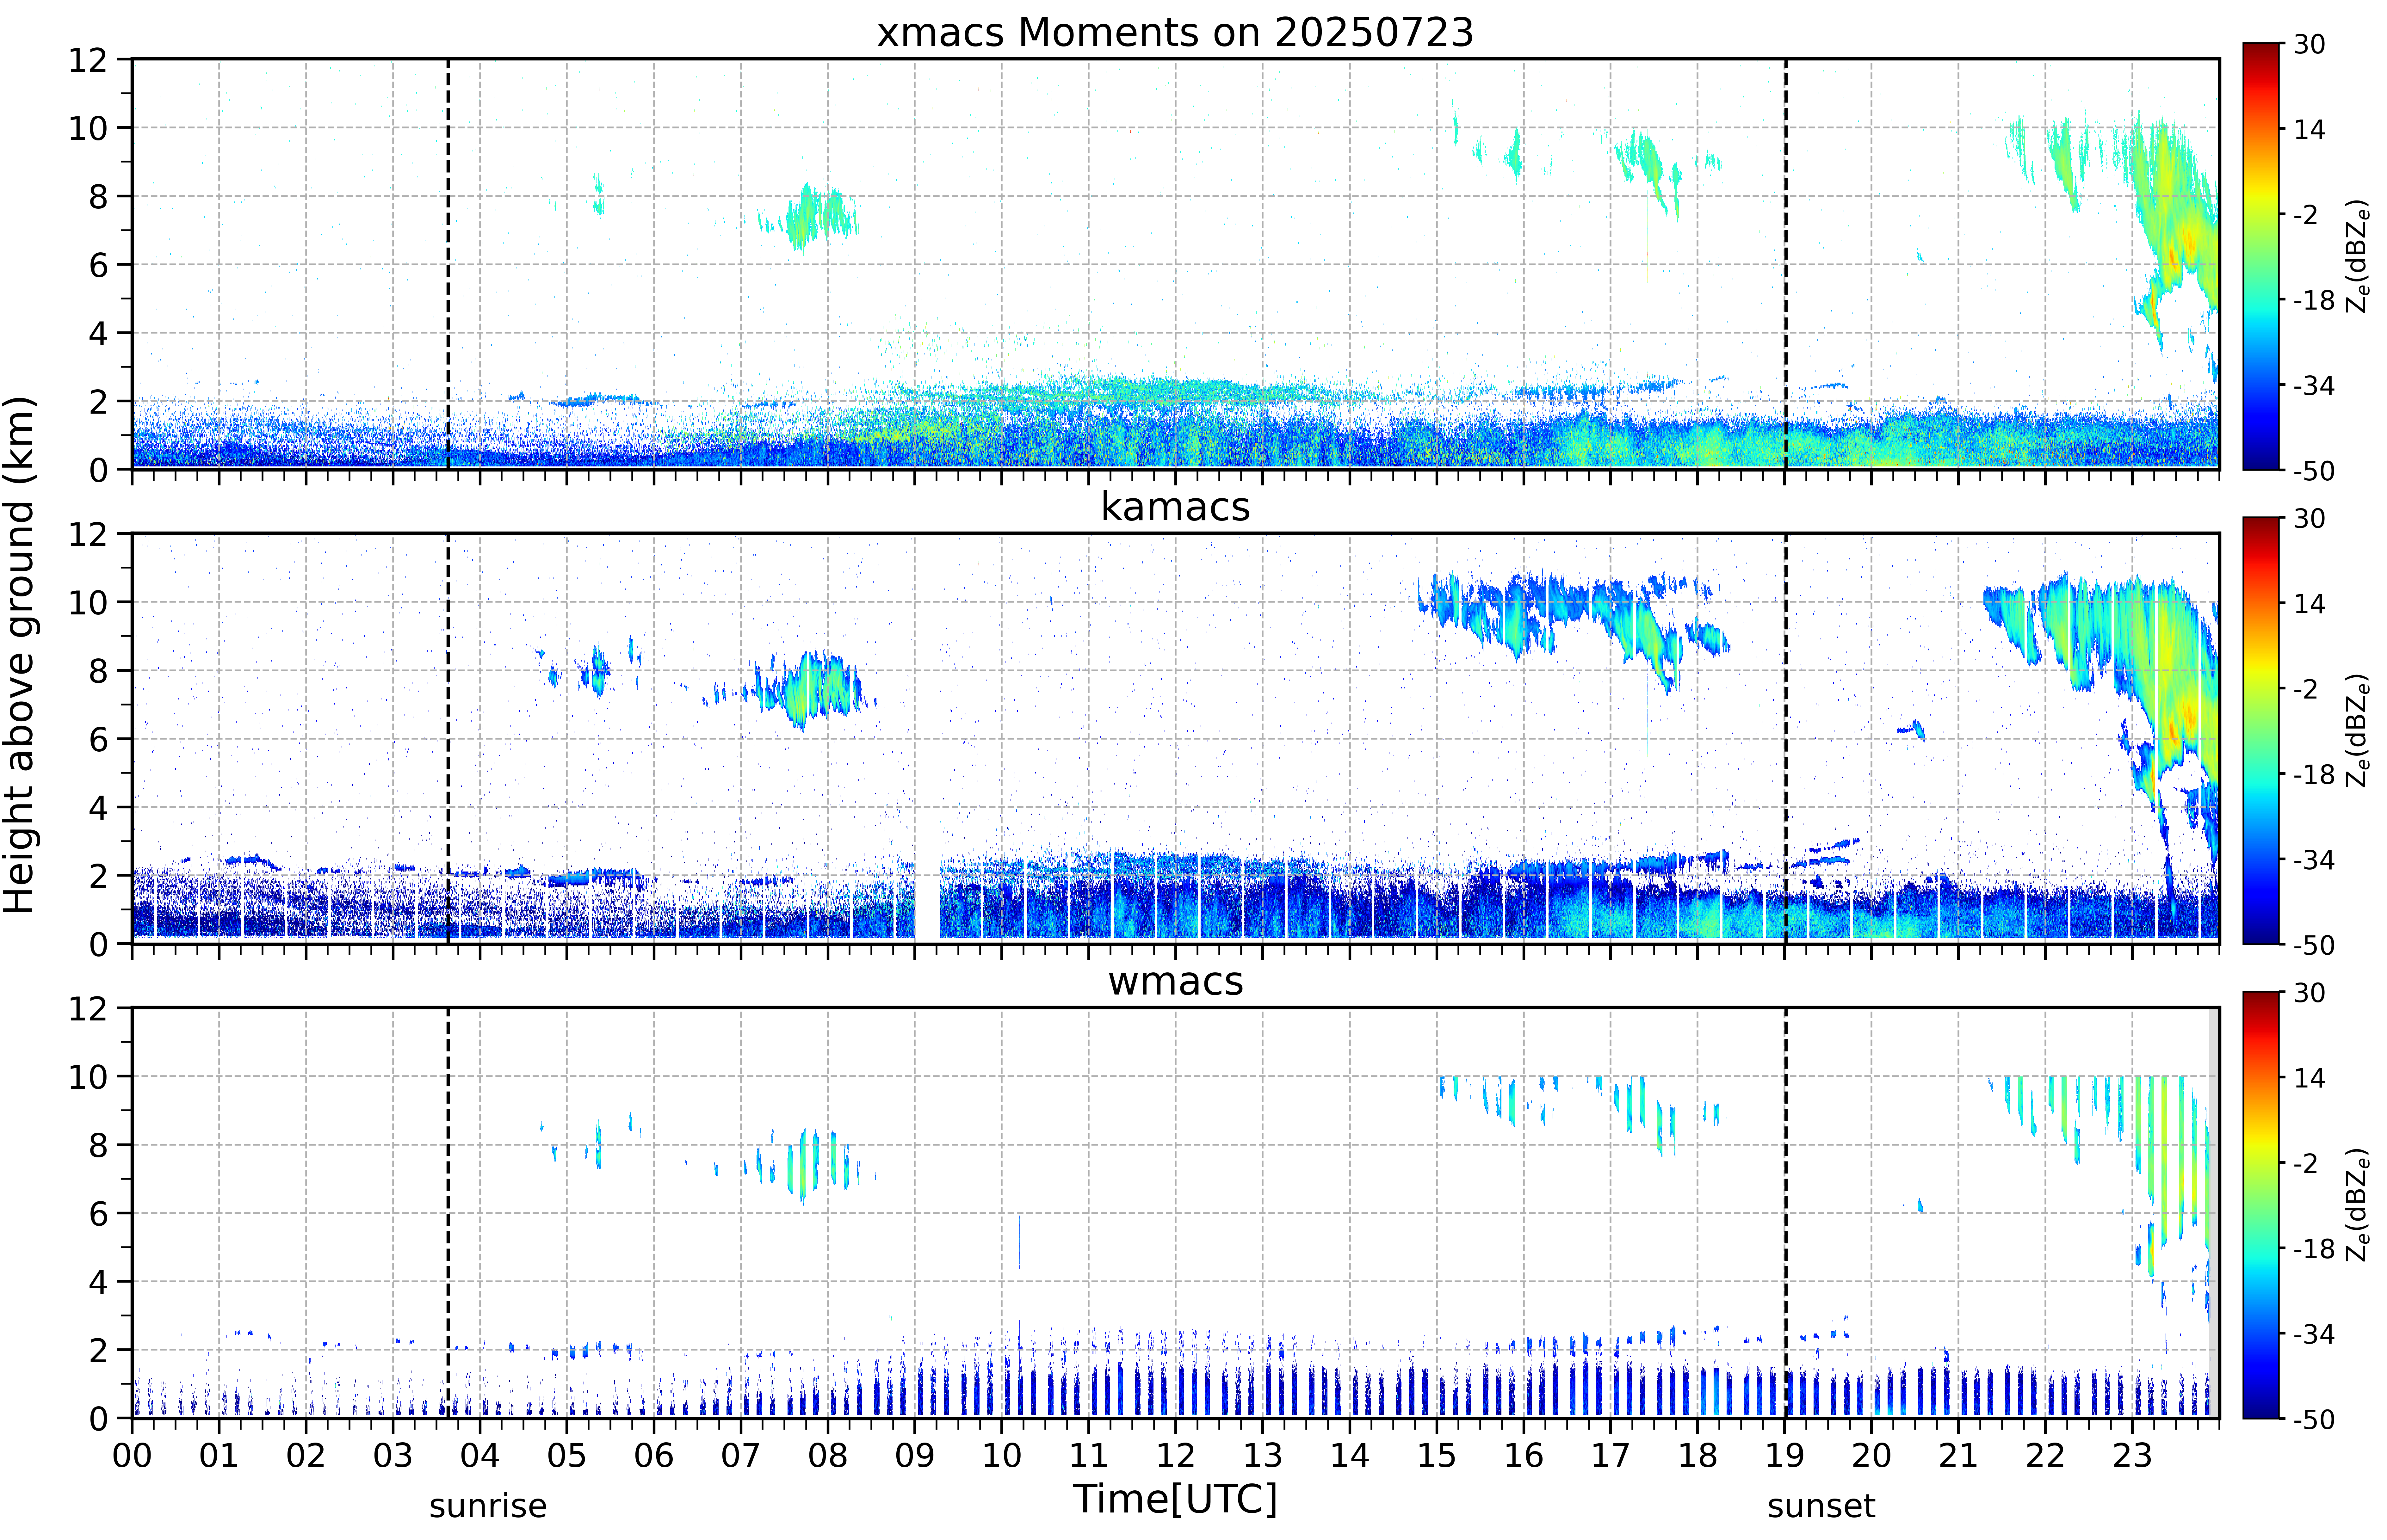Click the sunrise dashed line in kamacs panel

pos(448,738)
